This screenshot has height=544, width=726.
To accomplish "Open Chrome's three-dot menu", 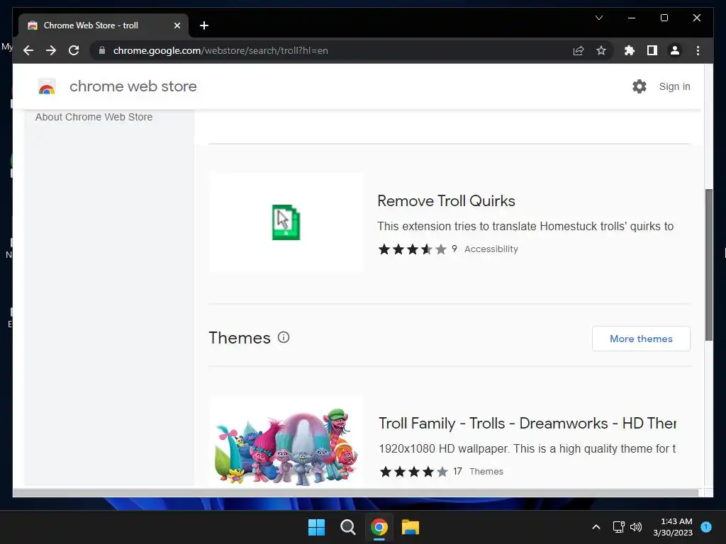I will pos(698,50).
